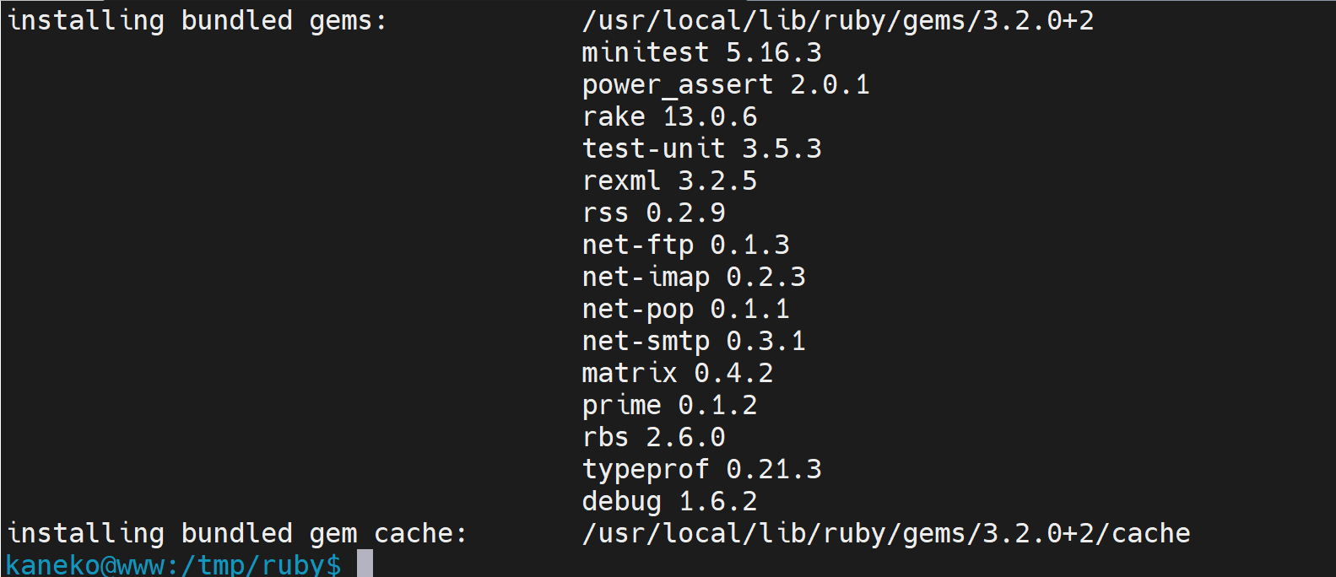Select net-imap 0.2.3 in the output
Image resolution: width=1336 pixels, height=577 pixels.
694,277
